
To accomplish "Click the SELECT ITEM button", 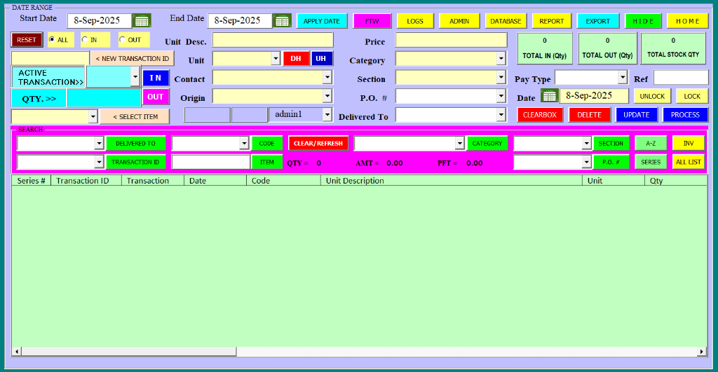I will [x=135, y=117].
